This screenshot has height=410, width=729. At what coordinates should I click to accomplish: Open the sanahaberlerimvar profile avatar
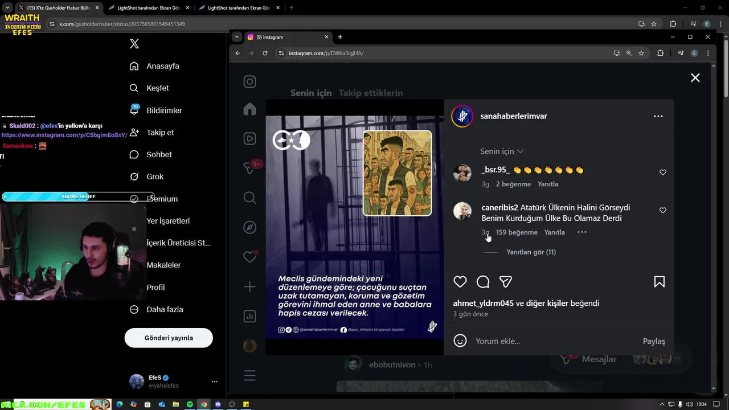[x=462, y=116]
